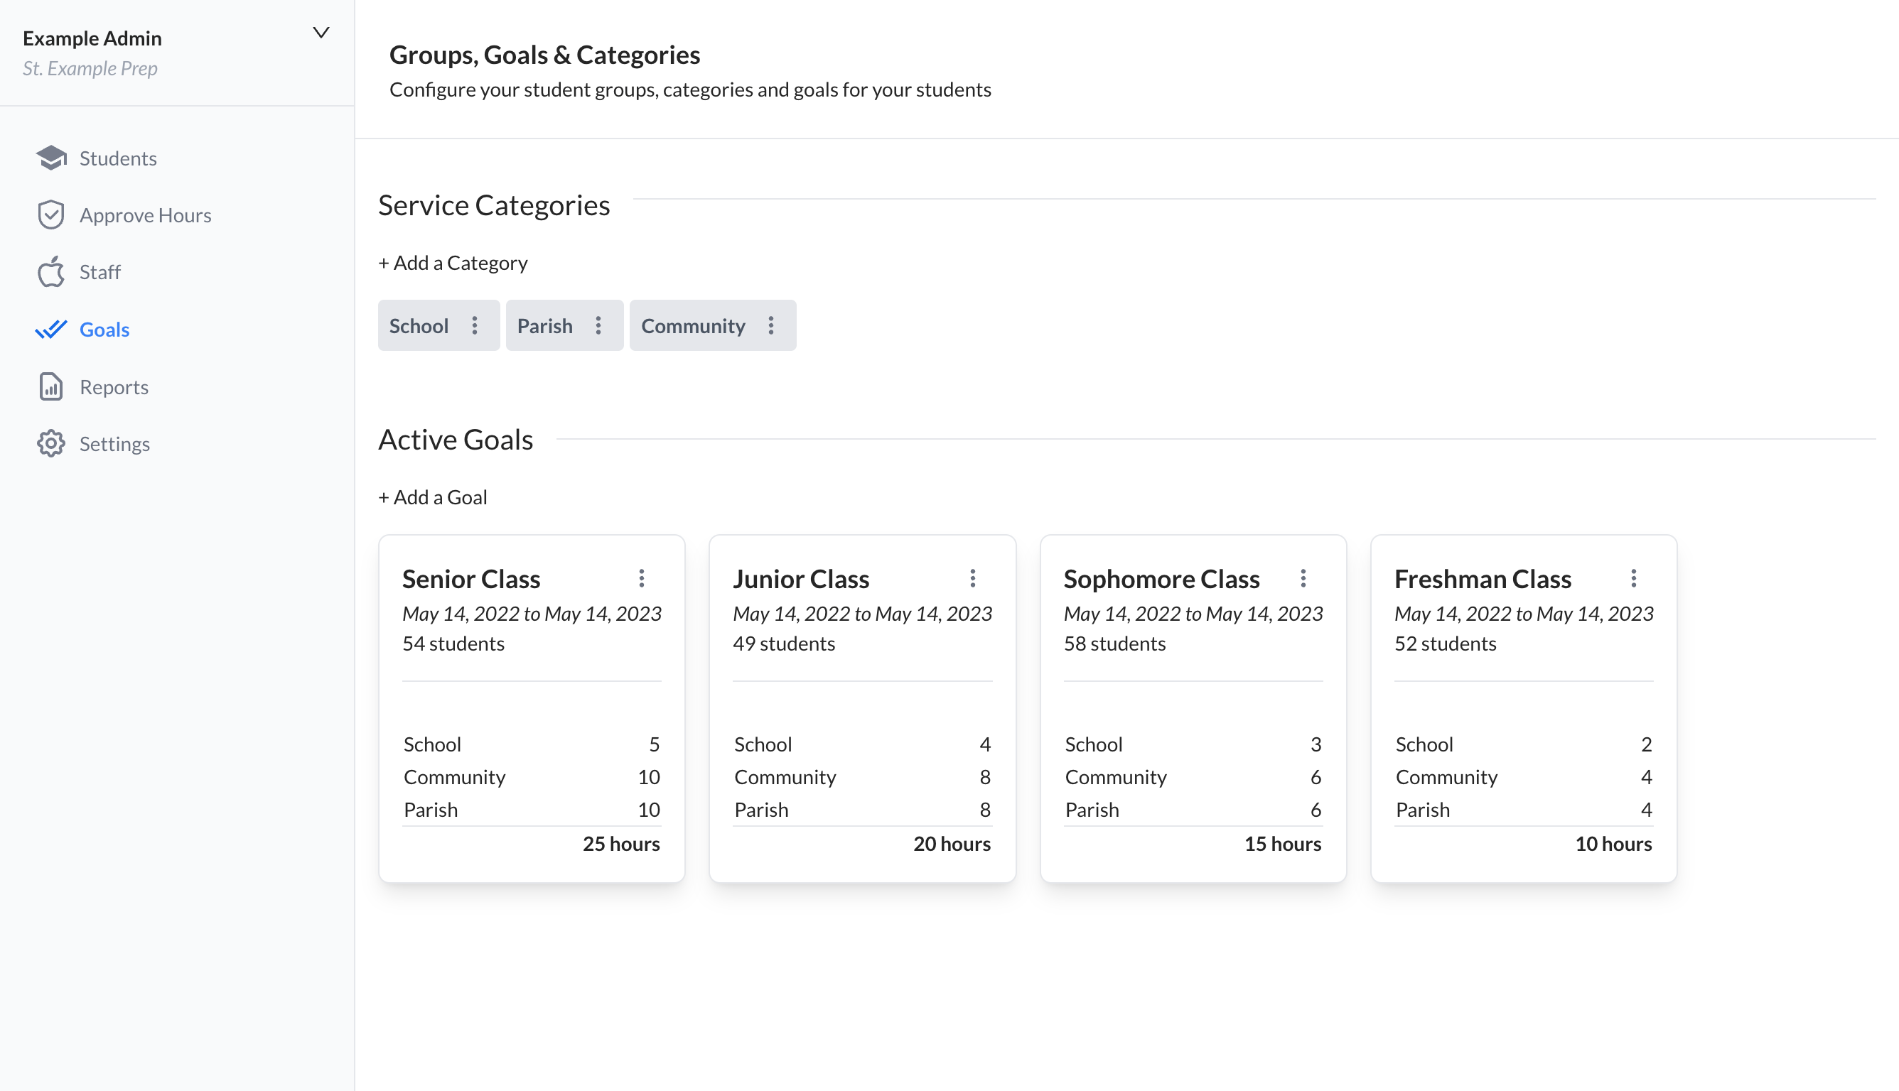
Task: Open Freshman Class goal options menu
Action: tap(1634, 578)
